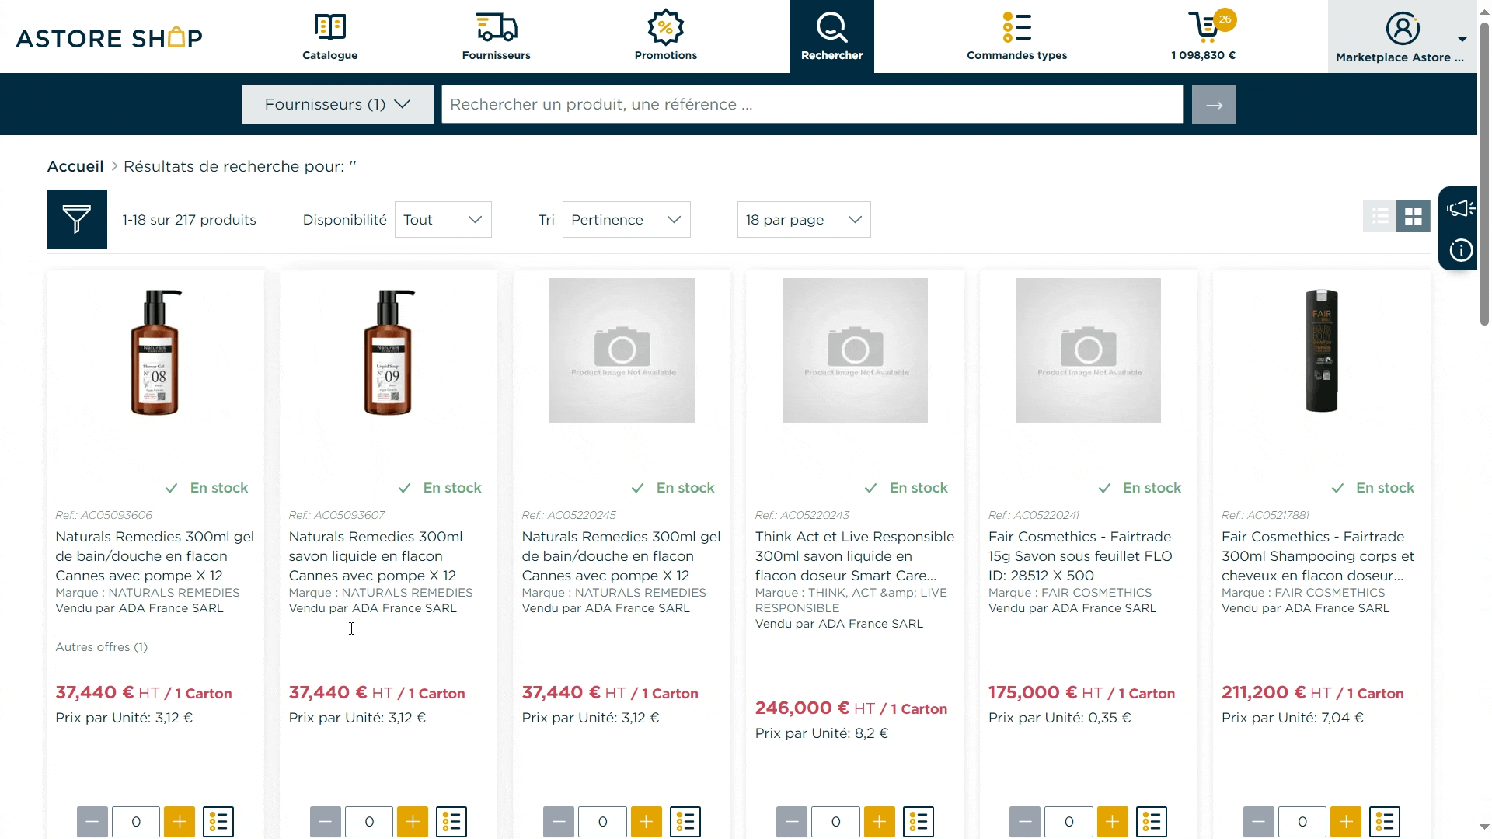This screenshot has height=839, width=1492.
Task: Open Fair Cosmethics 15g Savon product title
Action: coord(1080,556)
